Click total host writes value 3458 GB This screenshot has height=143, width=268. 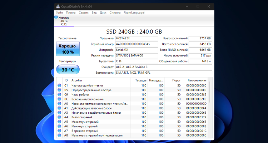pos(200,44)
